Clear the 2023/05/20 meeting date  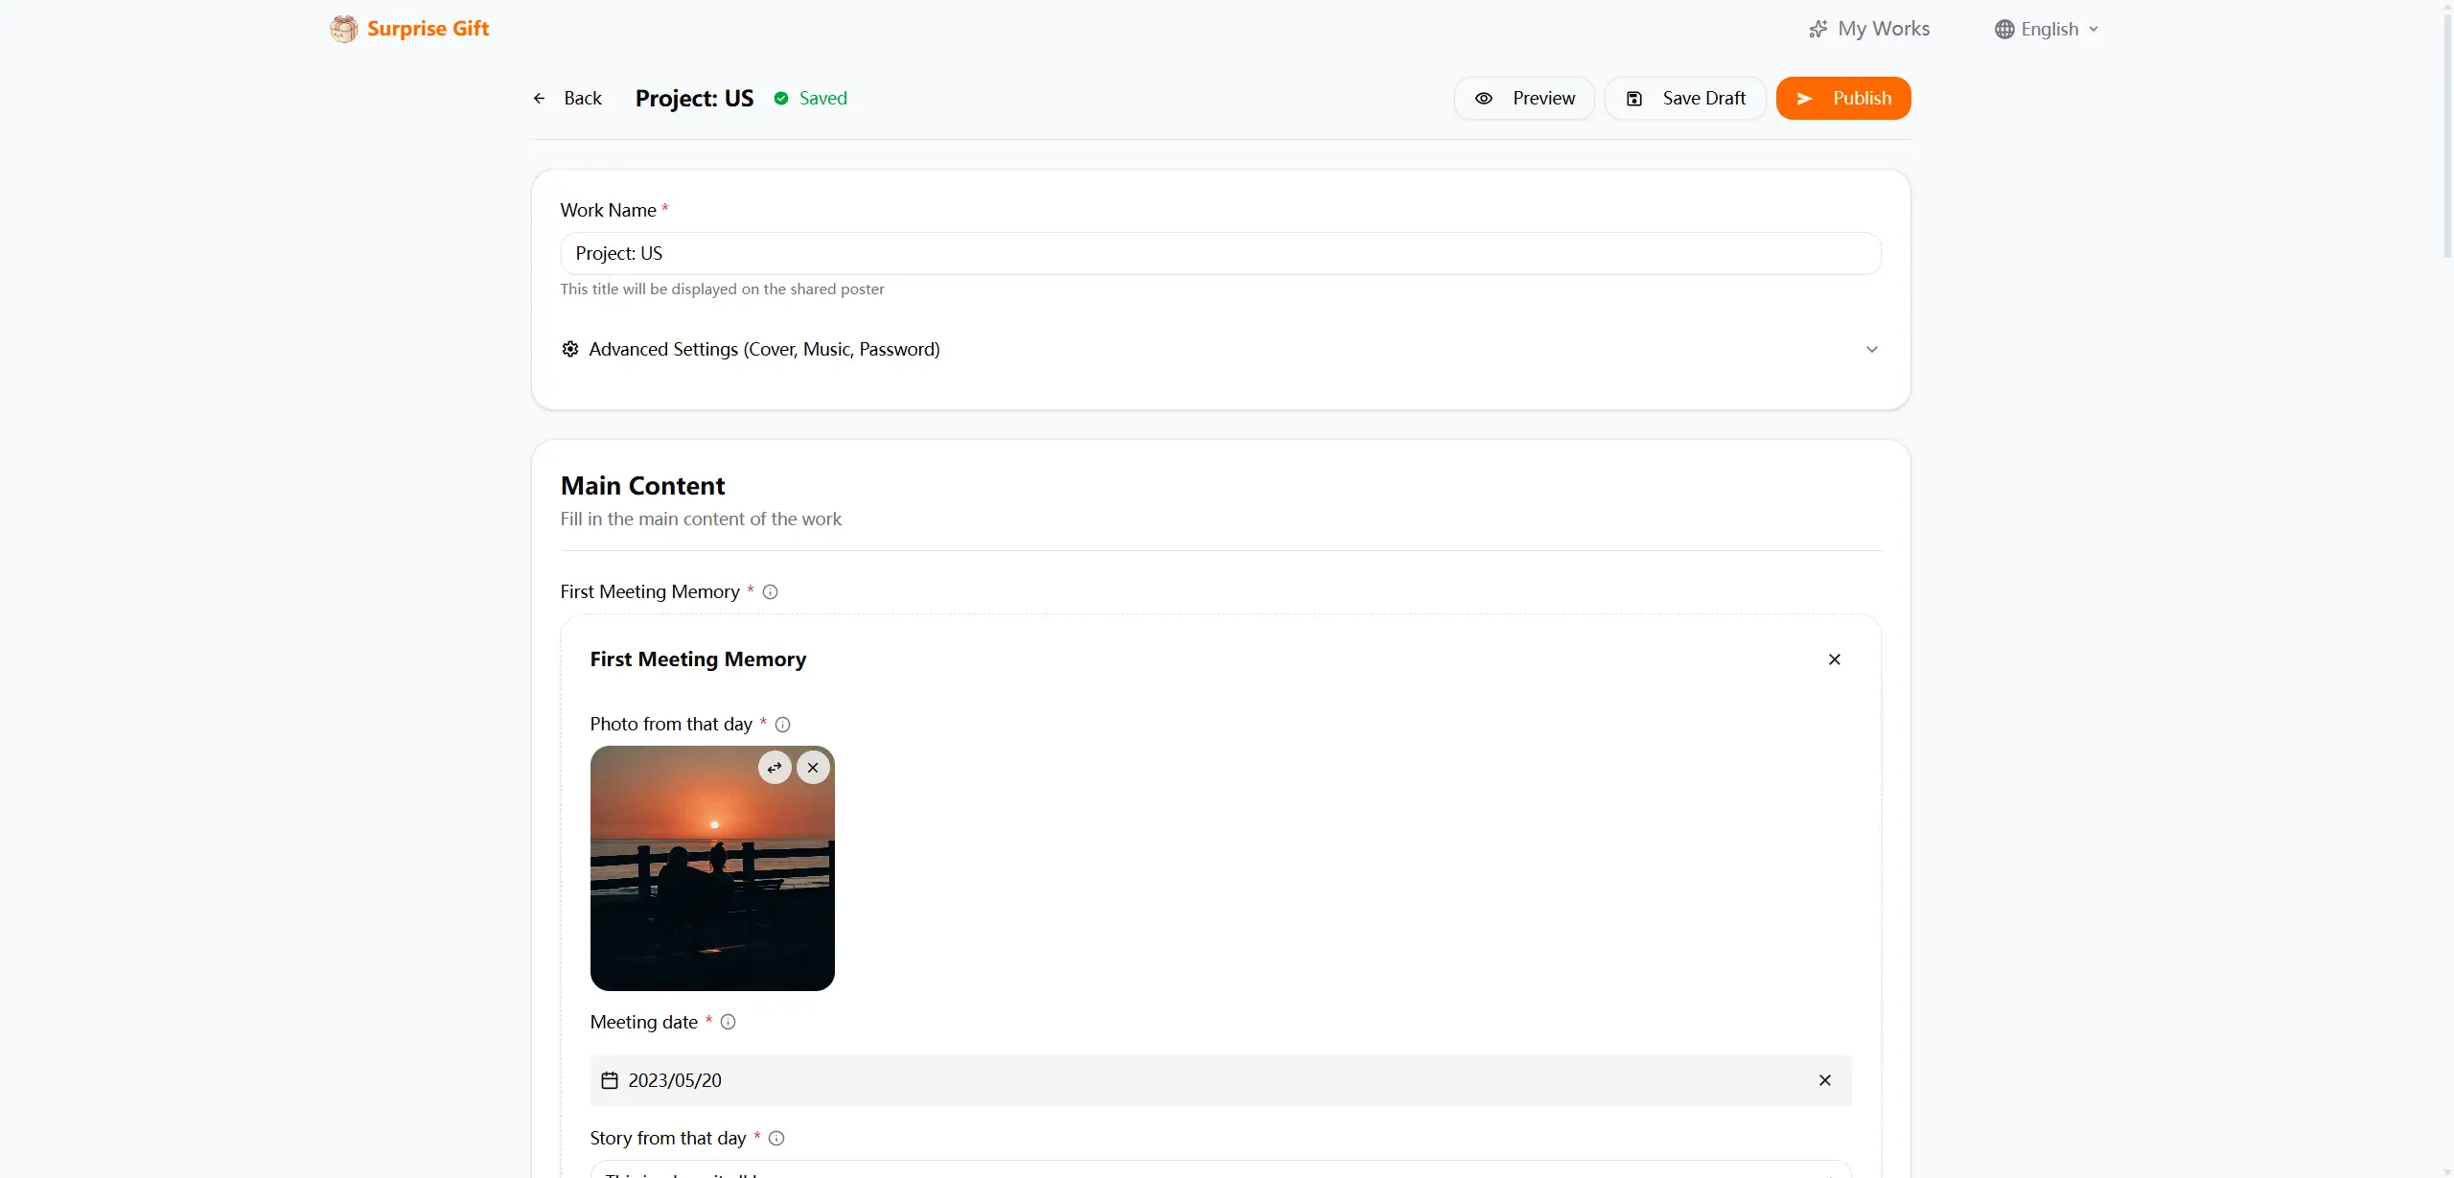pos(1824,1081)
